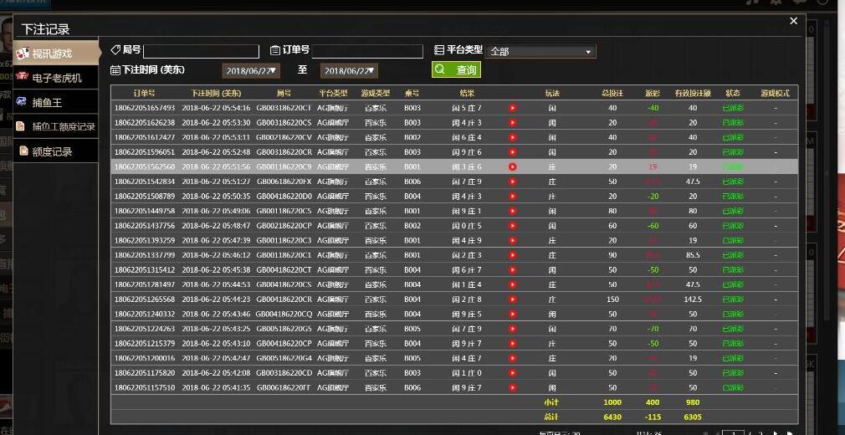845x435 pixels.
Task: Play video replay for order 180622051657493
Action: tap(513, 108)
